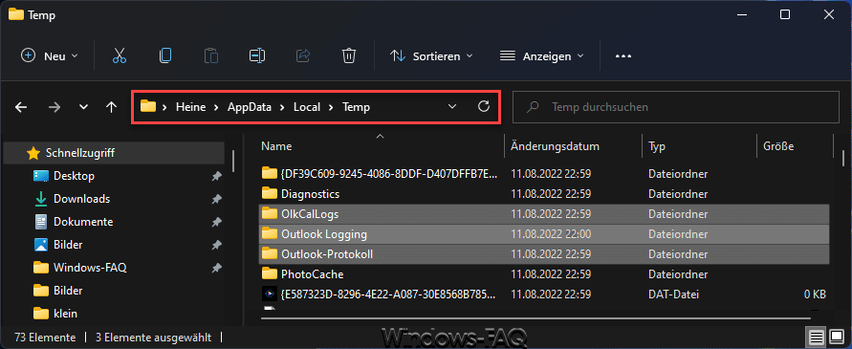Click the Desktop icon in sidebar
The height and width of the screenshot is (349, 852).
point(41,176)
